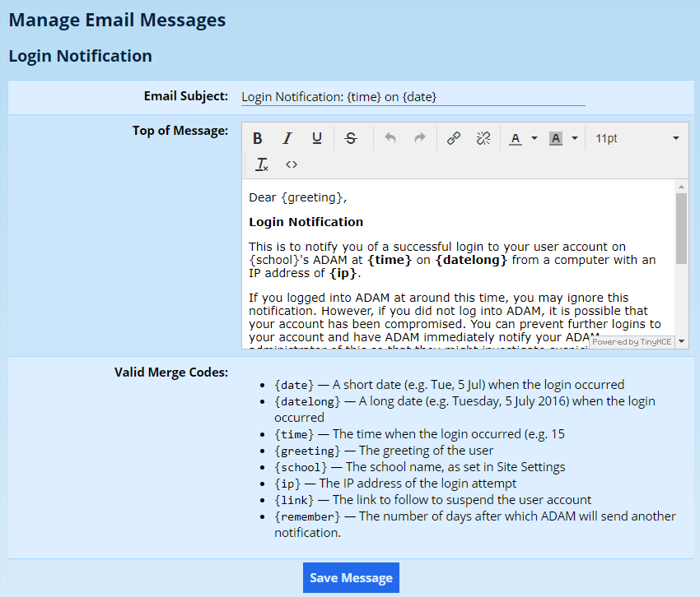Clear formatting with the Tx icon
700x597 pixels.
tap(262, 164)
